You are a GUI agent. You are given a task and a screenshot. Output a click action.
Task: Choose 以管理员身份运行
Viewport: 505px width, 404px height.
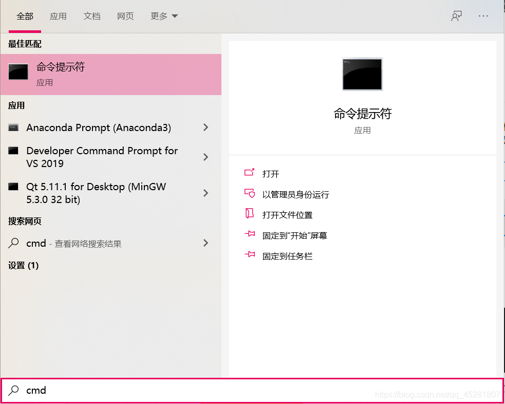296,195
